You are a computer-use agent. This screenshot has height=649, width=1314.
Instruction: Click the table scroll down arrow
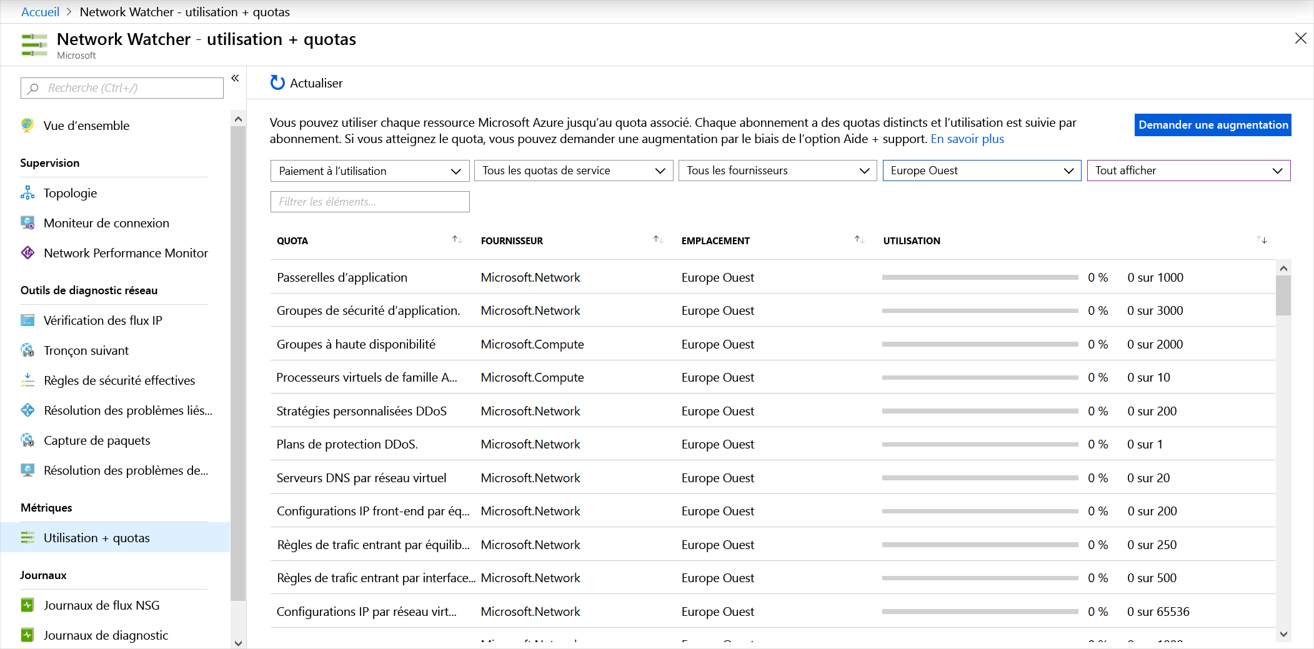(x=1283, y=635)
